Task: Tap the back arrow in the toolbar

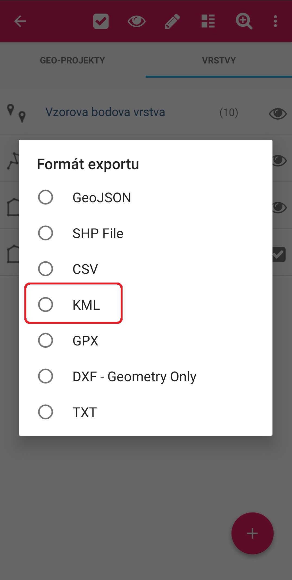Action: click(x=20, y=21)
